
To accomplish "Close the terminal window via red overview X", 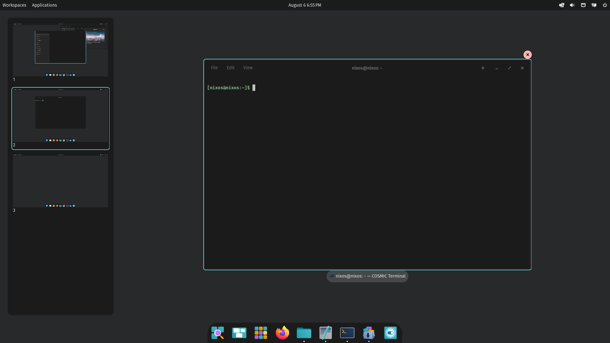I will pos(528,55).
